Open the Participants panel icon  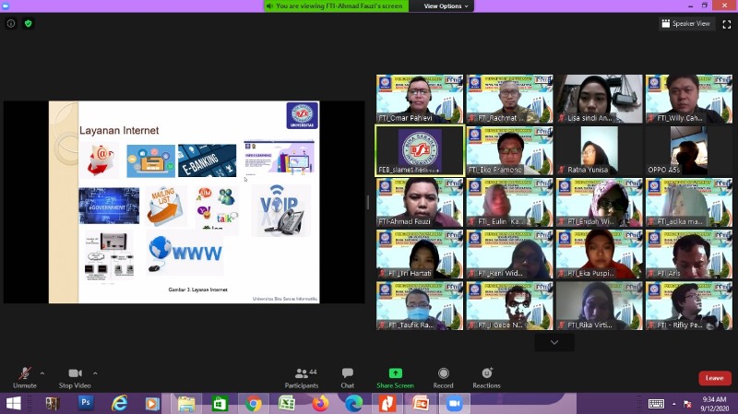[302, 373]
